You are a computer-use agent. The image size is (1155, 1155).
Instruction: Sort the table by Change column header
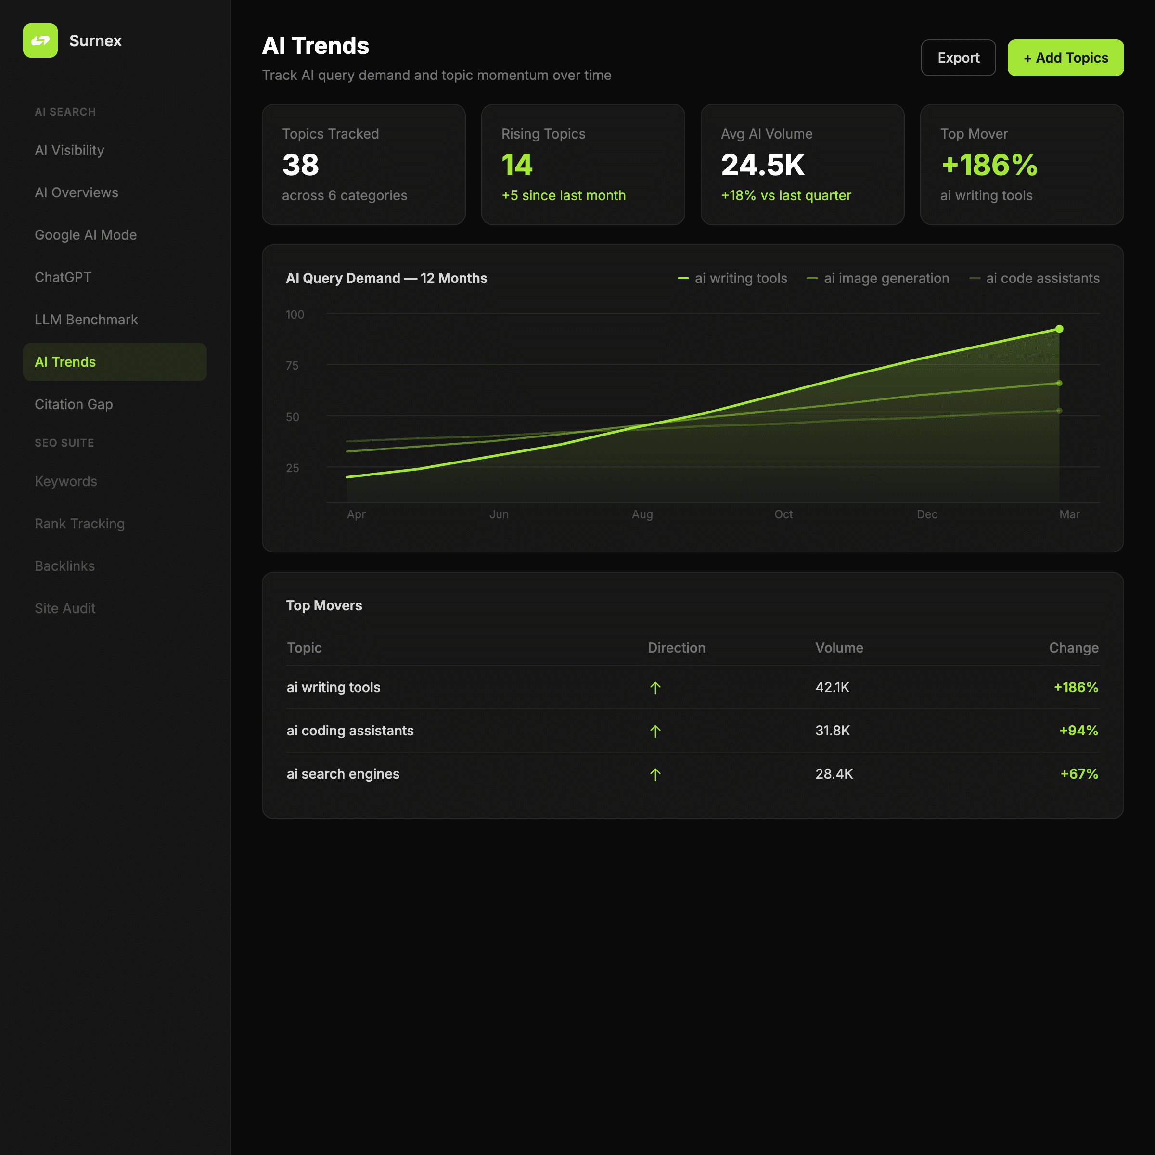(1073, 647)
